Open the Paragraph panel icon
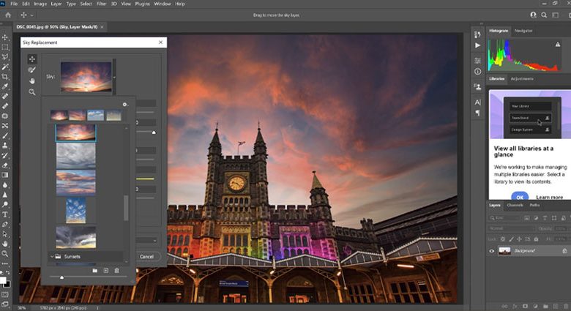 [477, 113]
